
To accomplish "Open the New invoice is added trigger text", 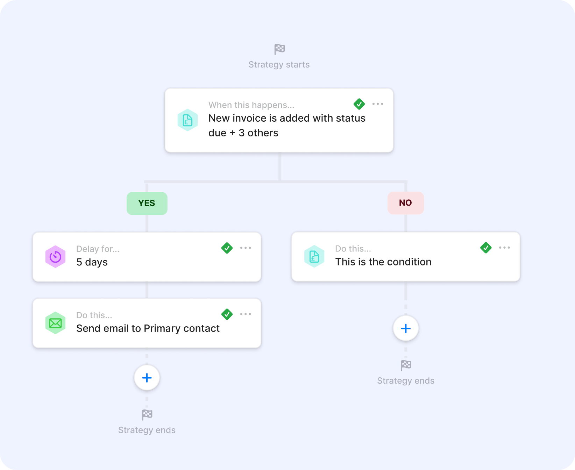I will click(287, 126).
